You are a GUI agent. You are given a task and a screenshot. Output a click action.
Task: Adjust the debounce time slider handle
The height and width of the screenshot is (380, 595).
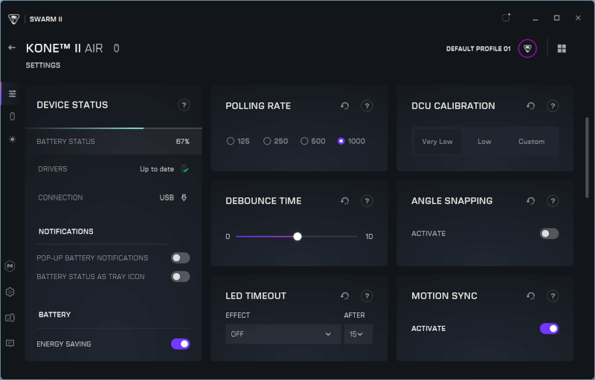(297, 237)
